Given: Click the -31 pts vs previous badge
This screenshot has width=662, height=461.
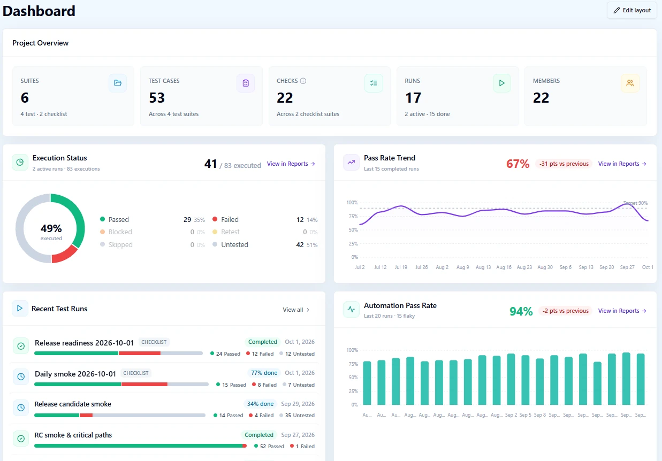Looking at the screenshot, I should [x=564, y=164].
